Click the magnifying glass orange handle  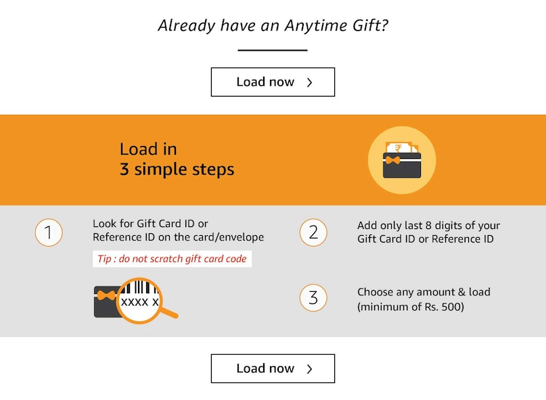(x=169, y=312)
